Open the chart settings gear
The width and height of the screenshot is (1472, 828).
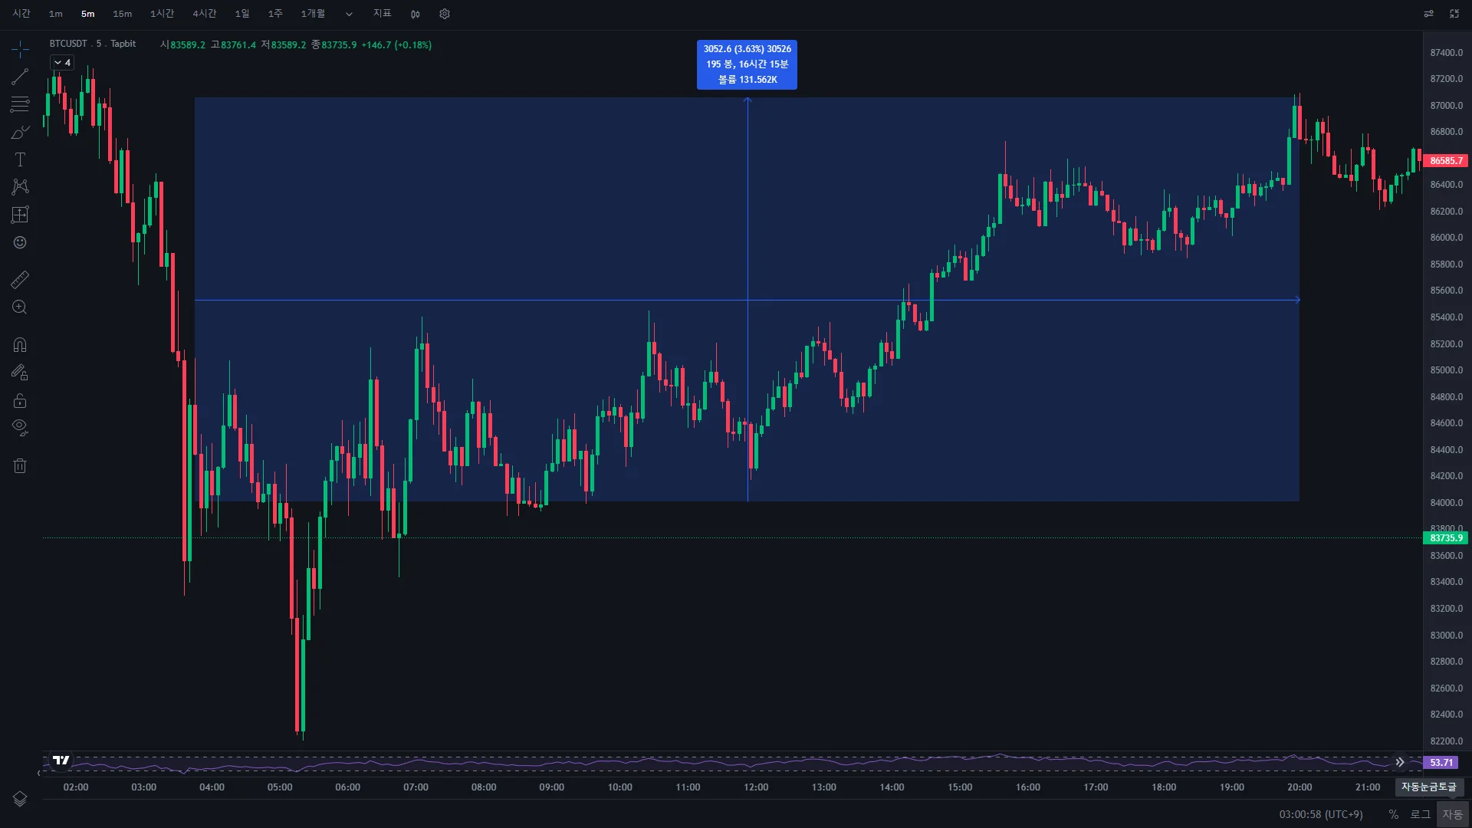[x=445, y=14]
